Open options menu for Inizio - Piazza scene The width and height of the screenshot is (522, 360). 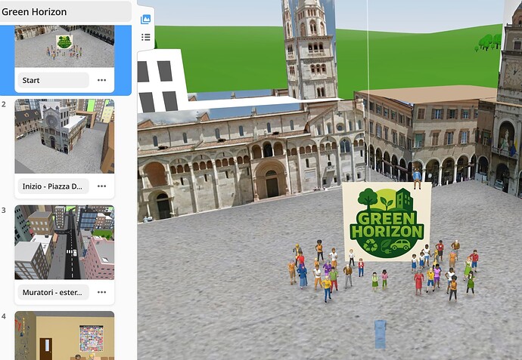tap(101, 186)
